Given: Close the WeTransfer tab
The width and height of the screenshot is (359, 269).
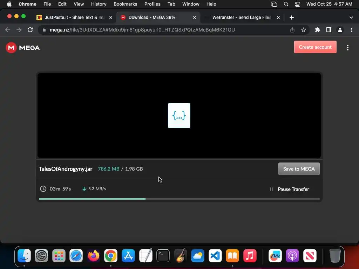Looking at the screenshot, I should [278, 18].
